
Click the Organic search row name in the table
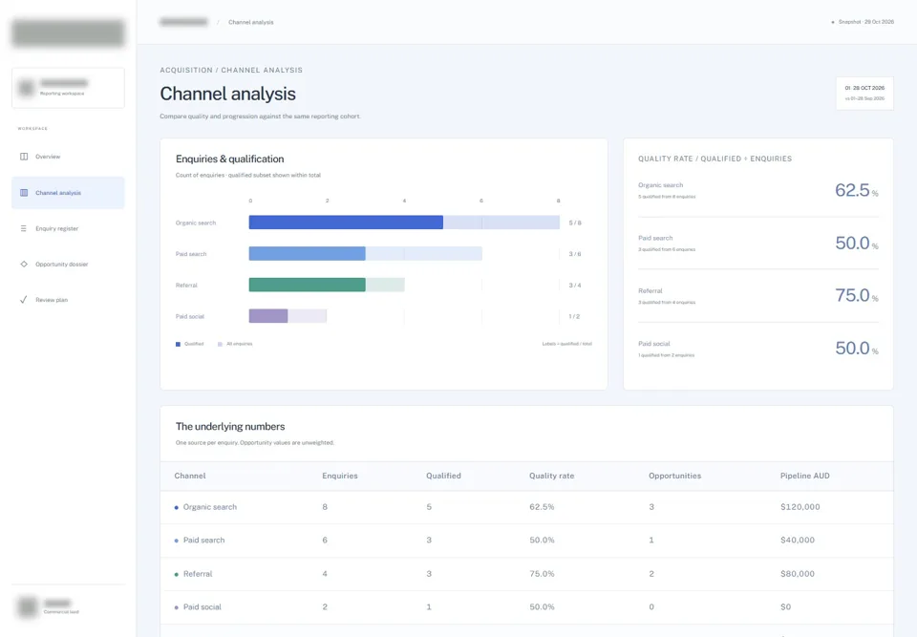click(210, 507)
